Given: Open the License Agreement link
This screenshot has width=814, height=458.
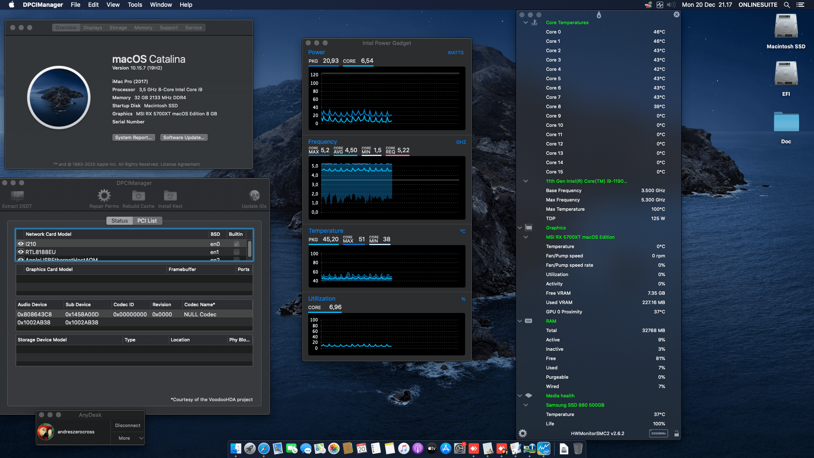Looking at the screenshot, I should click(x=180, y=165).
